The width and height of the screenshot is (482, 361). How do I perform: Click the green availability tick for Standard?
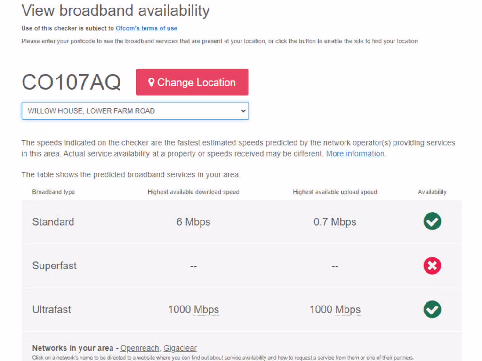tap(432, 221)
